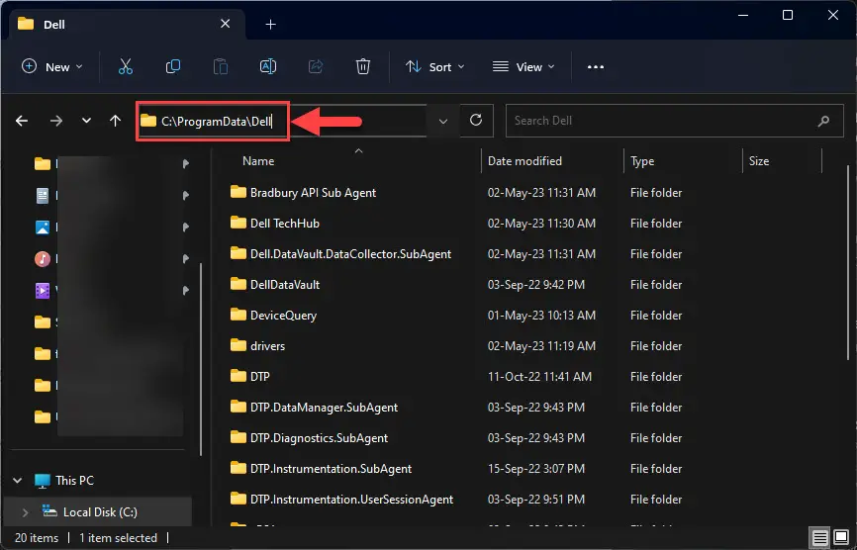857x550 pixels.
Task: Switch to details view in status bar
Action: pyautogui.click(x=819, y=538)
